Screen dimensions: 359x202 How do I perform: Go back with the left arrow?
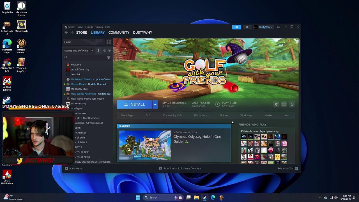tap(66, 33)
